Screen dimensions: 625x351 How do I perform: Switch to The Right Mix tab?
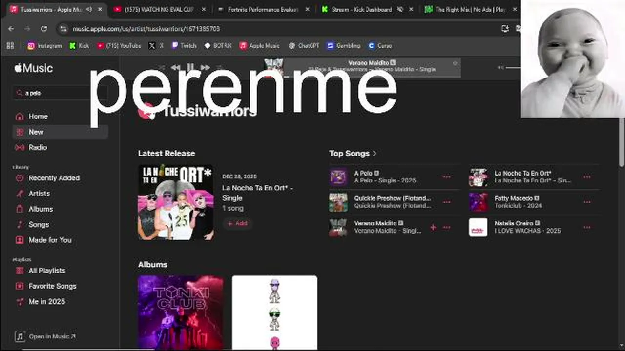(x=470, y=9)
